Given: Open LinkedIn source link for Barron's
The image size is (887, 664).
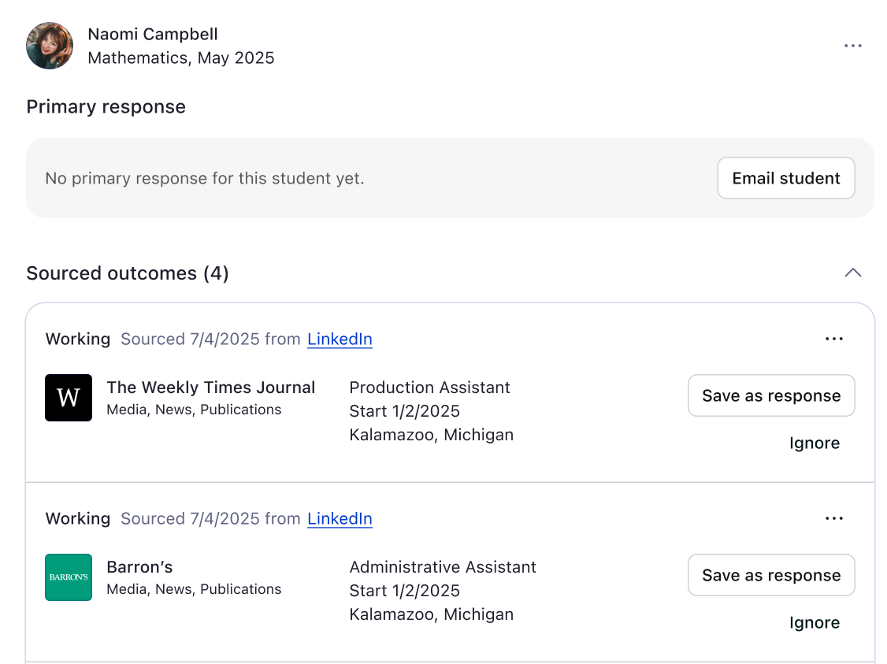Looking at the screenshot, I should [x=340, y=518].
